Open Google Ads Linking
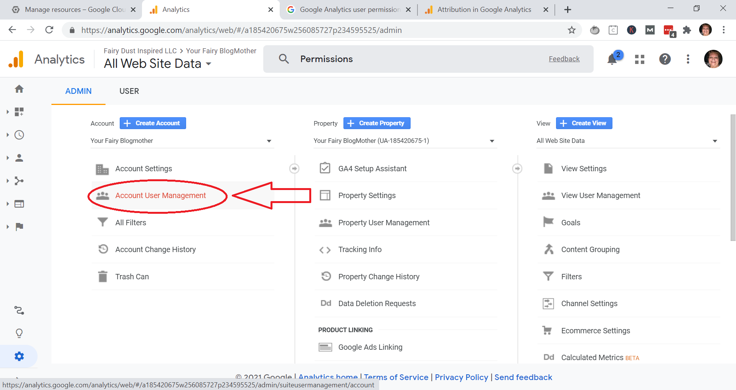The width and height of the screenshot is (736, 390). pyautogui.click(x=370, y=347)
